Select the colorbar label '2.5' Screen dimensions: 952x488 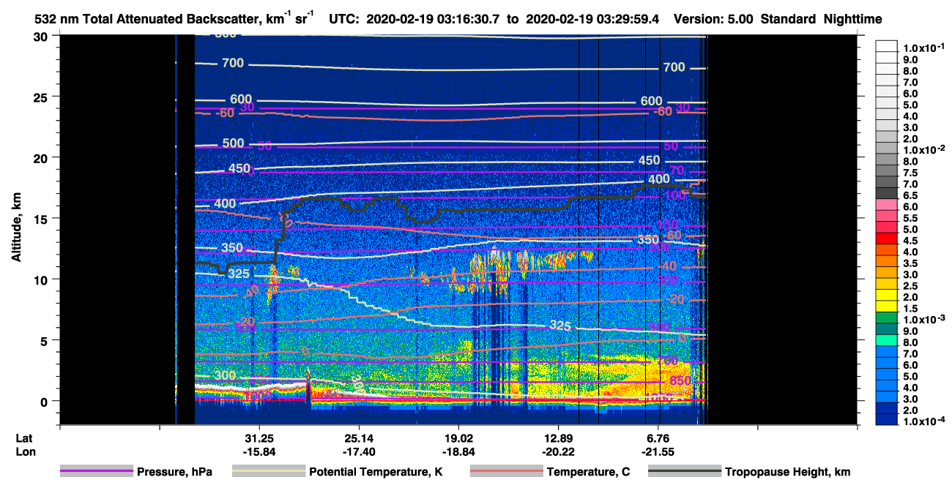(x=910, y=286)
